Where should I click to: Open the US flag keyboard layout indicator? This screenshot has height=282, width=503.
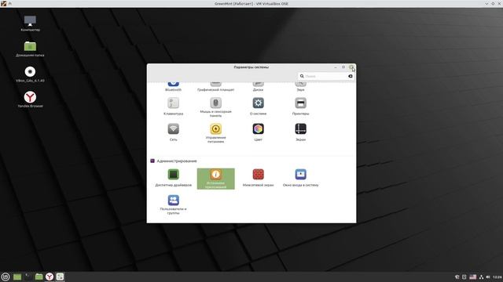(473, 277)
